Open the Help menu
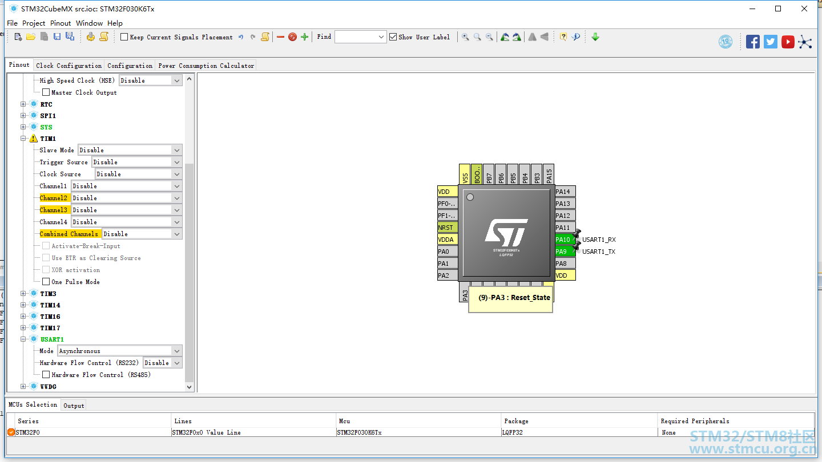 point(115,23)
